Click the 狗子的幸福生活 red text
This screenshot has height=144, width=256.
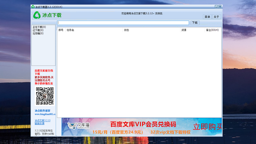pos(44,84)
